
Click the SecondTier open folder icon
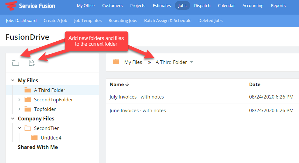[x=28, y=128]
